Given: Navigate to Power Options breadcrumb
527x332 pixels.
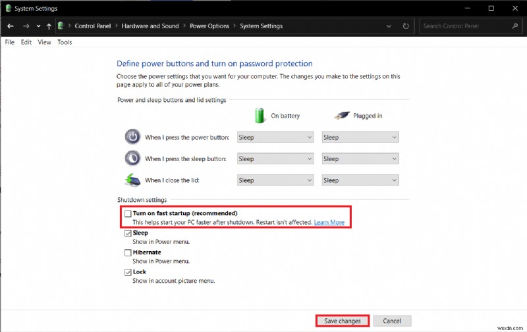Looking at the screenshot, I should coord(209,26).
